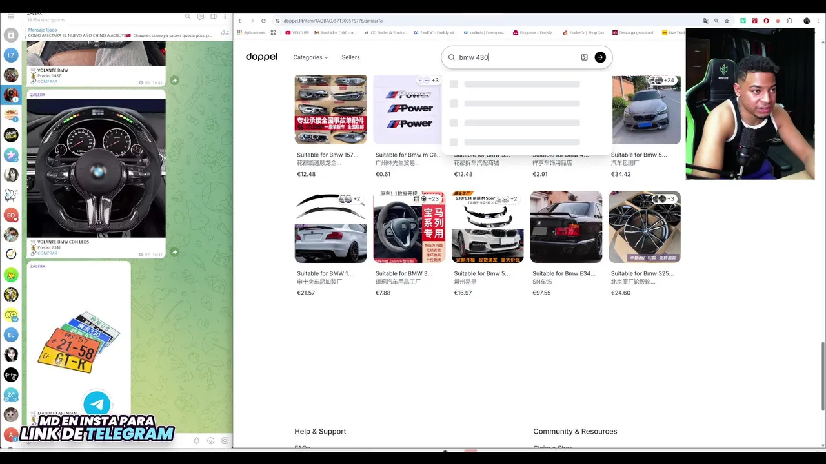Search within the Telegram channel
The image size is (826, 464).
[x=188, y=17]
